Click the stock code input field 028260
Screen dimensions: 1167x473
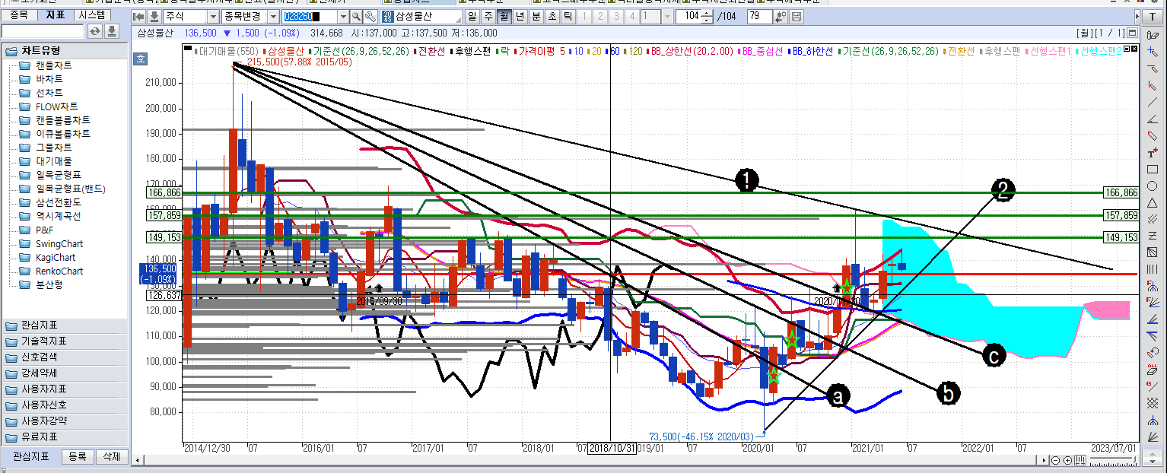click(309, 17)
